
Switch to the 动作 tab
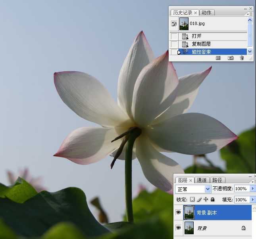pyautogui.click(x=206, y=13)
